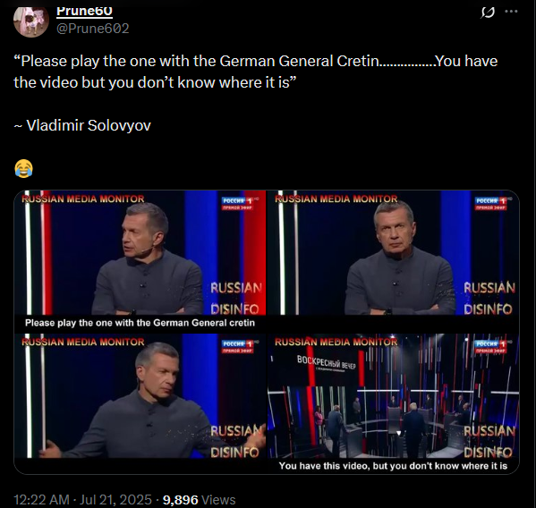The image size is (536, 508).
Task: View the 9,896 Views count
Action: pos(199,500)
